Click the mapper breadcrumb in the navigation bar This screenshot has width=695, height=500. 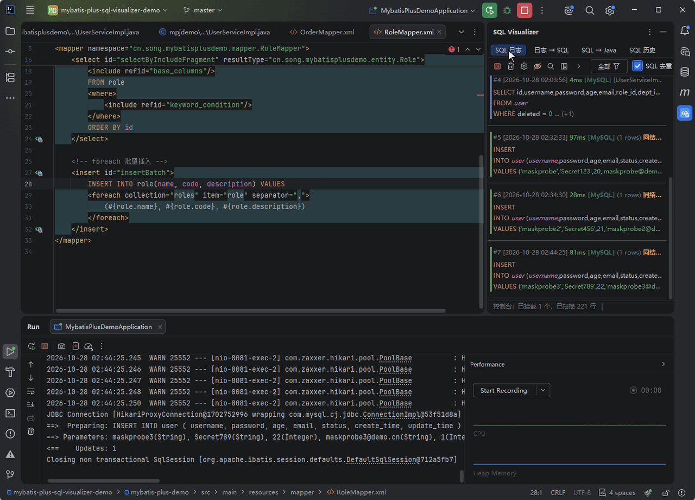(302, 492)
